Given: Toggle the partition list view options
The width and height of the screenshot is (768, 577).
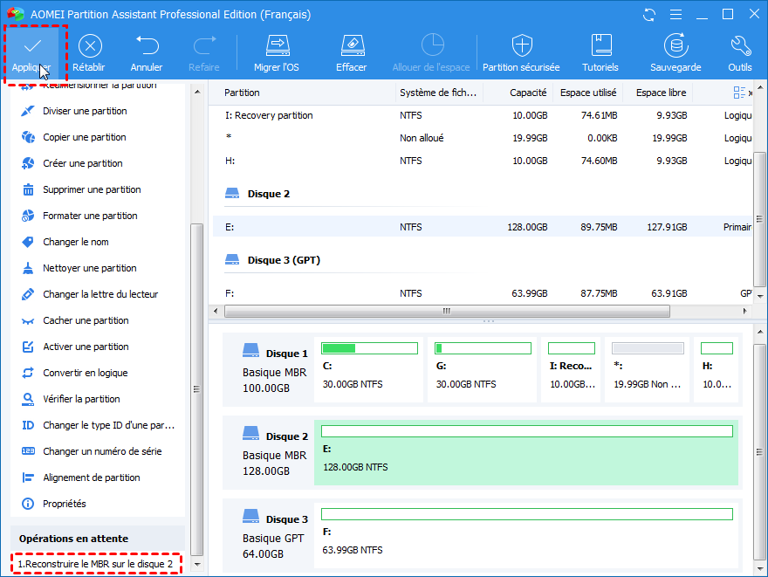Looking at the screenshot, I should pyautogui.click(x=740, y=93).
